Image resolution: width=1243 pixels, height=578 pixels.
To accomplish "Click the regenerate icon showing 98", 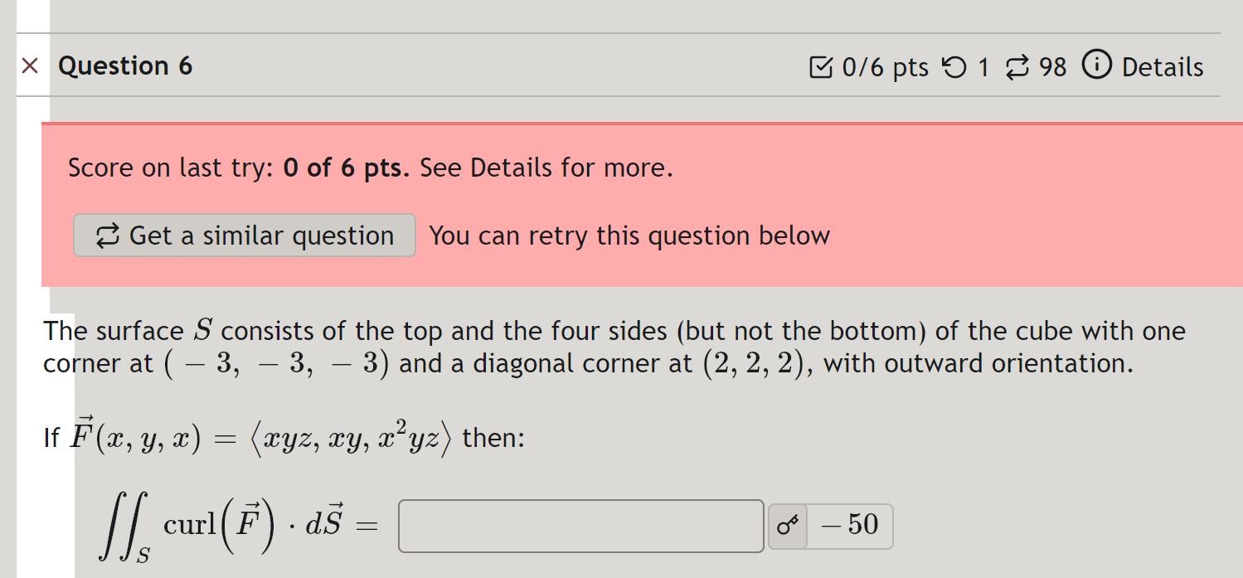I will [1018, 66].
